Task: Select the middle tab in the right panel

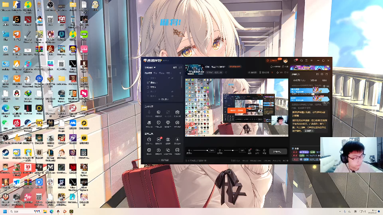Action: pos(314,80)
